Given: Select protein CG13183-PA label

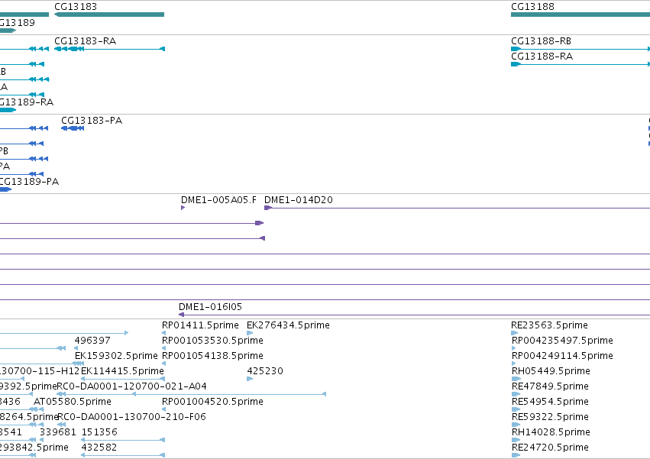Looking at the screenshot, I should click(x=92, y=121).
